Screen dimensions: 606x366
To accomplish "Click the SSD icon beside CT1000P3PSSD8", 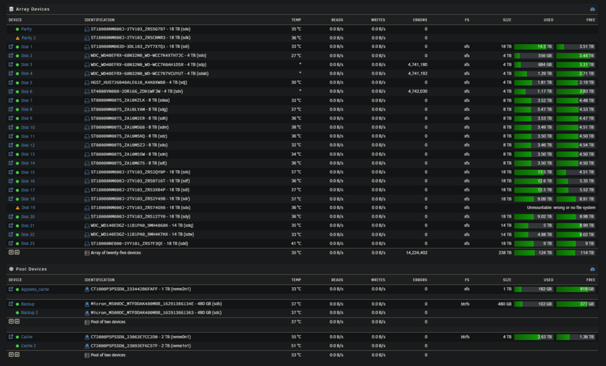I will 87,289.
